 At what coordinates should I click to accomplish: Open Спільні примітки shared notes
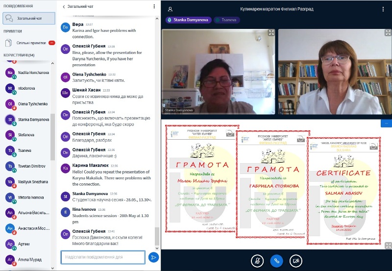(28, 43)
